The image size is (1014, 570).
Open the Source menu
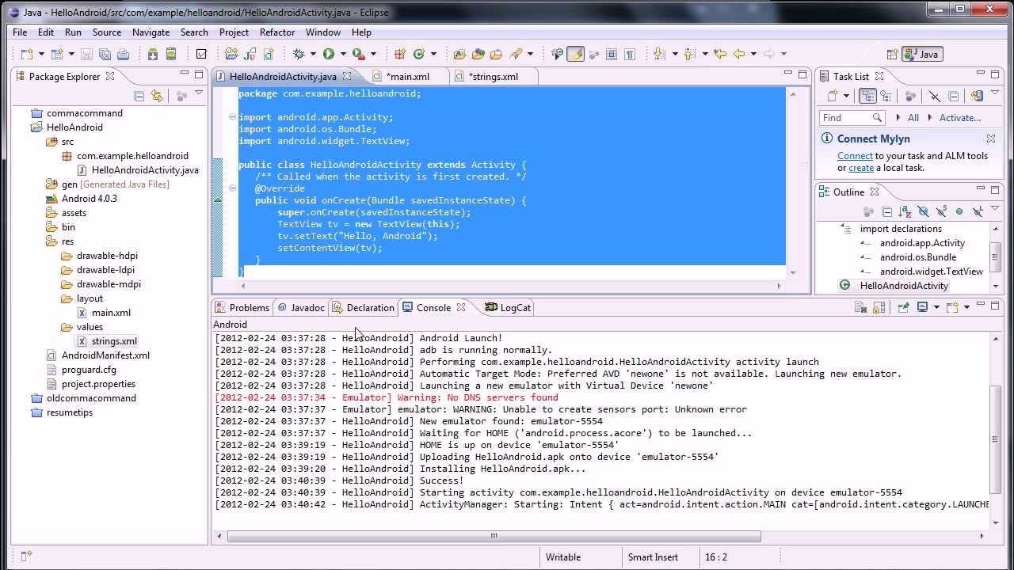[x=107, y=32]
